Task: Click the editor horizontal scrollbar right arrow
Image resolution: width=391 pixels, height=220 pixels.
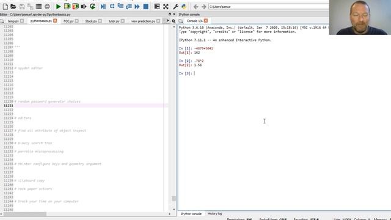Action: 170,214
